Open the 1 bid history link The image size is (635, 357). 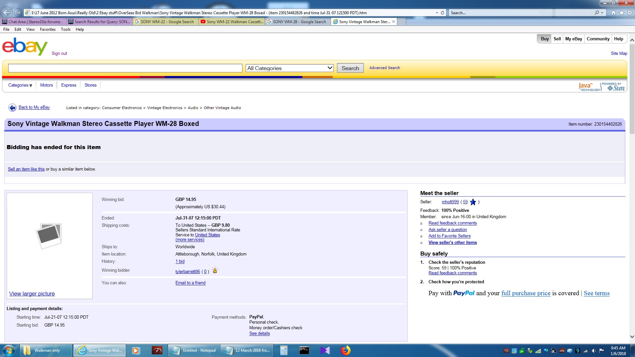(x=180, y=261)
